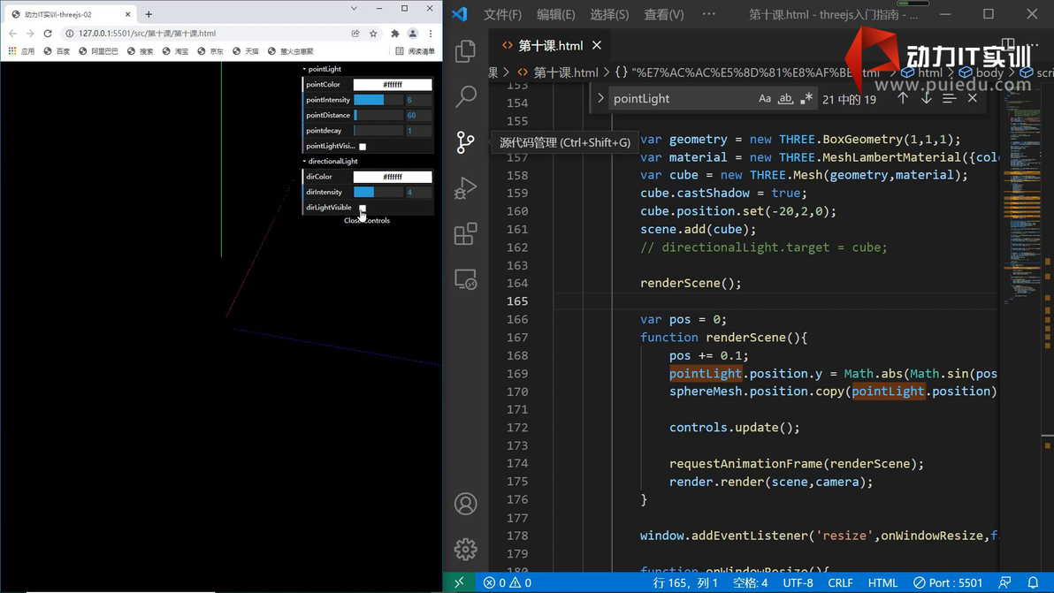Go to previous find match arrow

point(903,99)
